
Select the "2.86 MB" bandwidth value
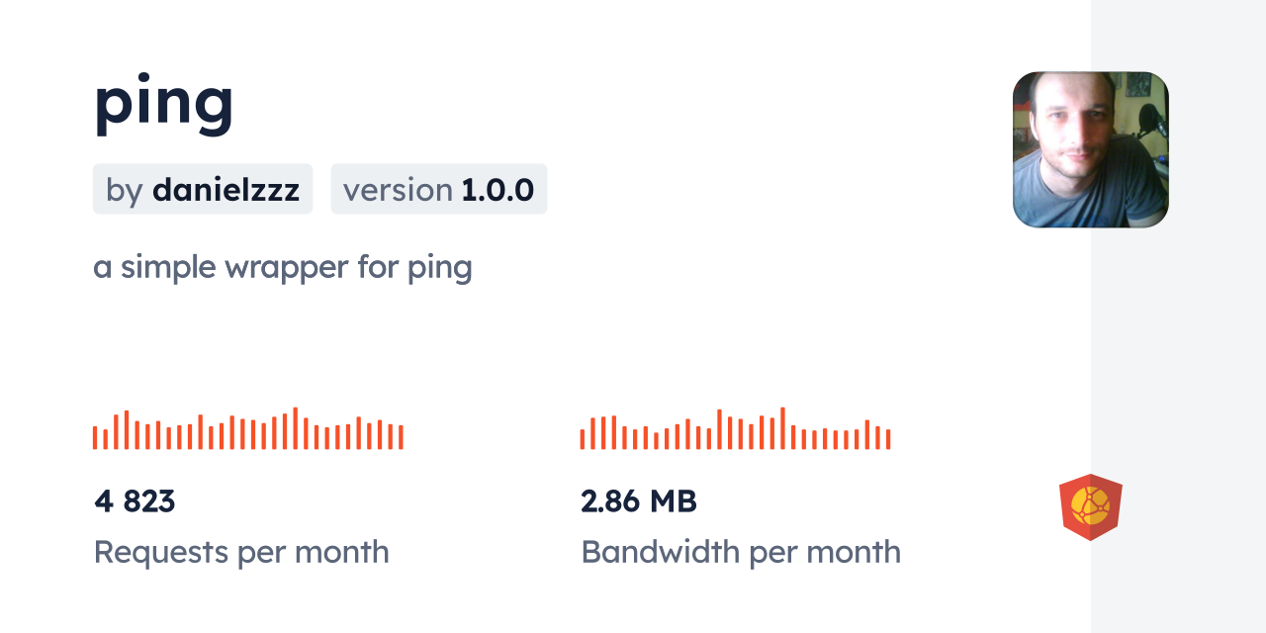pos(639,501)
